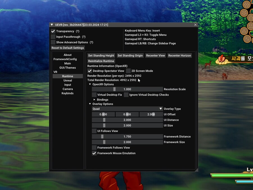Switch to the Keybinds sidebar page

point(67,93)
